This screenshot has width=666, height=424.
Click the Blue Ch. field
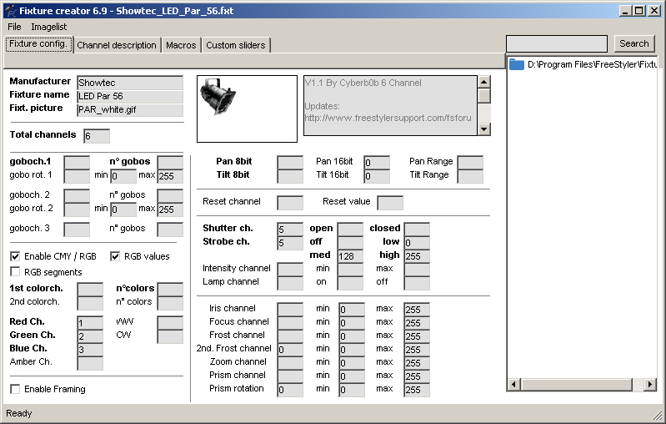pyautogui.click(x=90, y=350)
